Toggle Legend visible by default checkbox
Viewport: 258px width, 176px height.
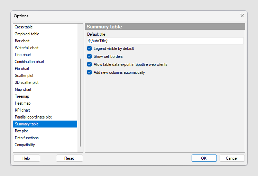click(x=89, y=49)
